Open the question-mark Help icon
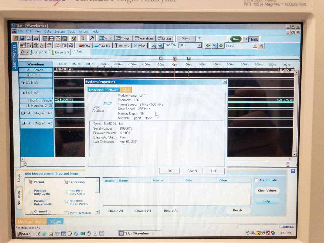This screenshot has height=243, width=324. (83, 38)
